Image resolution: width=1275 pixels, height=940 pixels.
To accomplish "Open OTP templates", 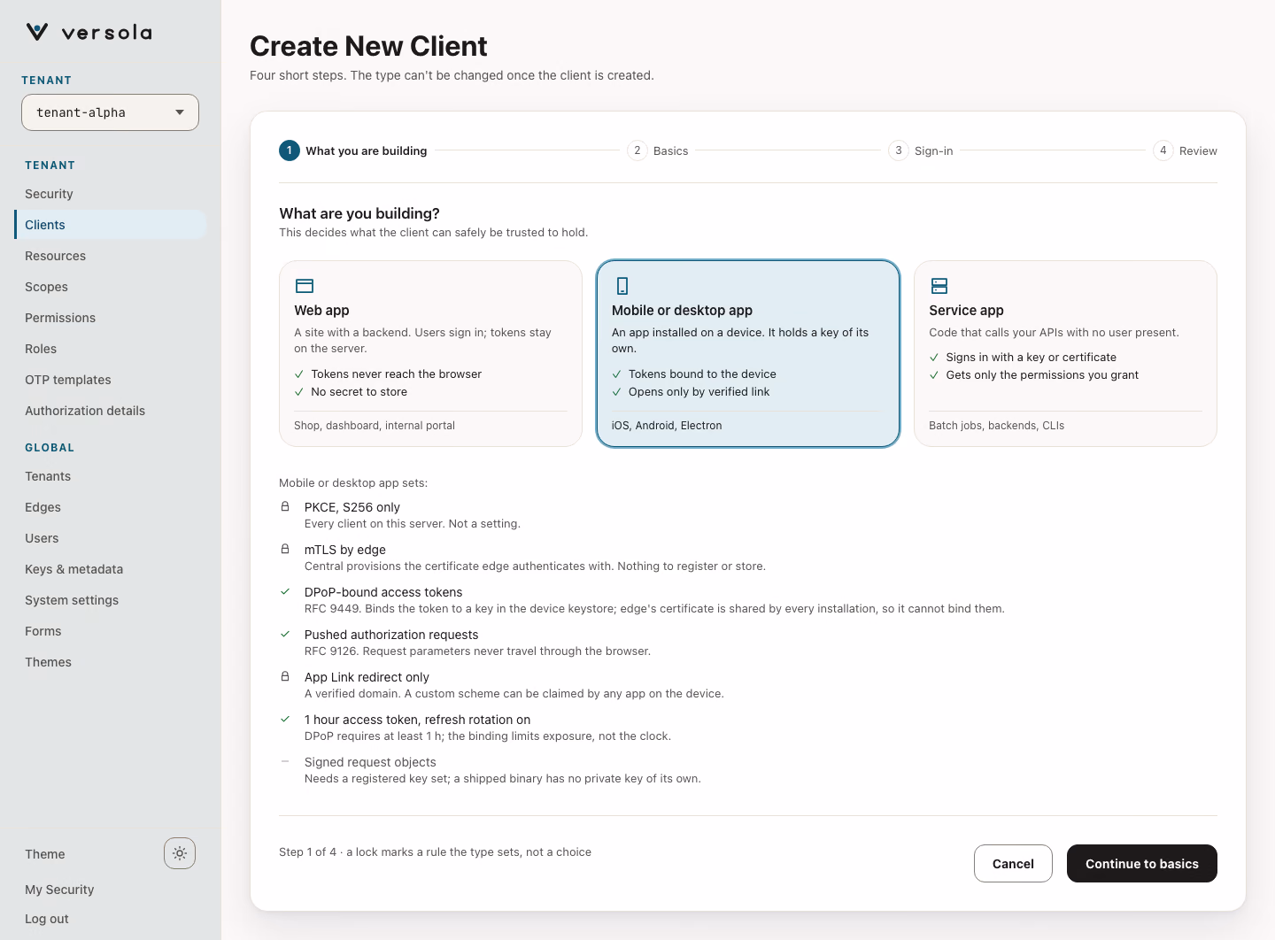I will [x=110, y=380].
